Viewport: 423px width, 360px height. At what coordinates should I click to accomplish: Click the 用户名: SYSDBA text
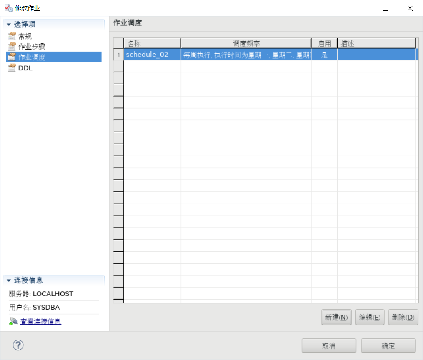tap(34, 307)
